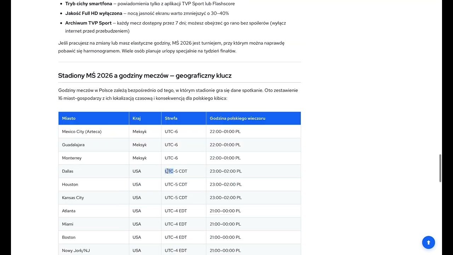
Task: Click paragraph starting 'Godziny meczów w Polsce'
Action: [178, 94]
